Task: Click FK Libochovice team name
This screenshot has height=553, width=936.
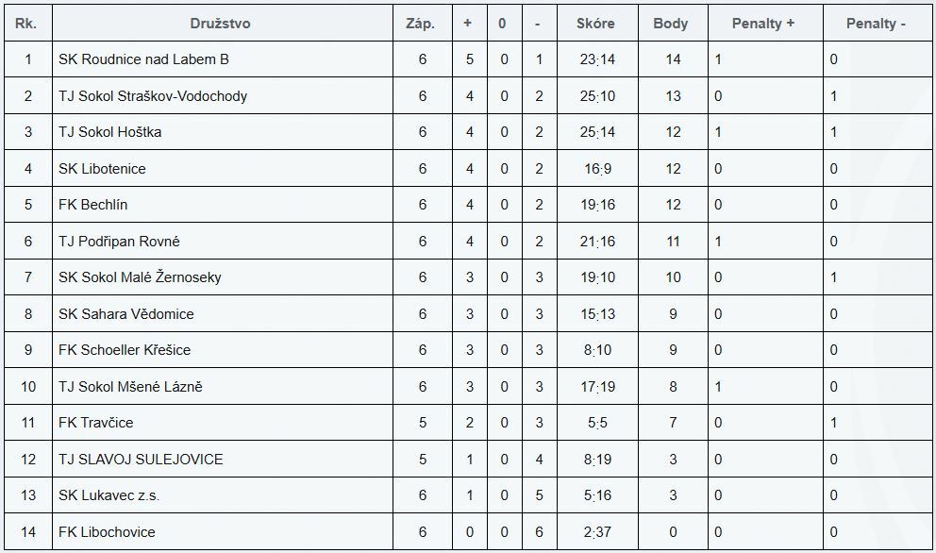Action: (x=107, y=532)
